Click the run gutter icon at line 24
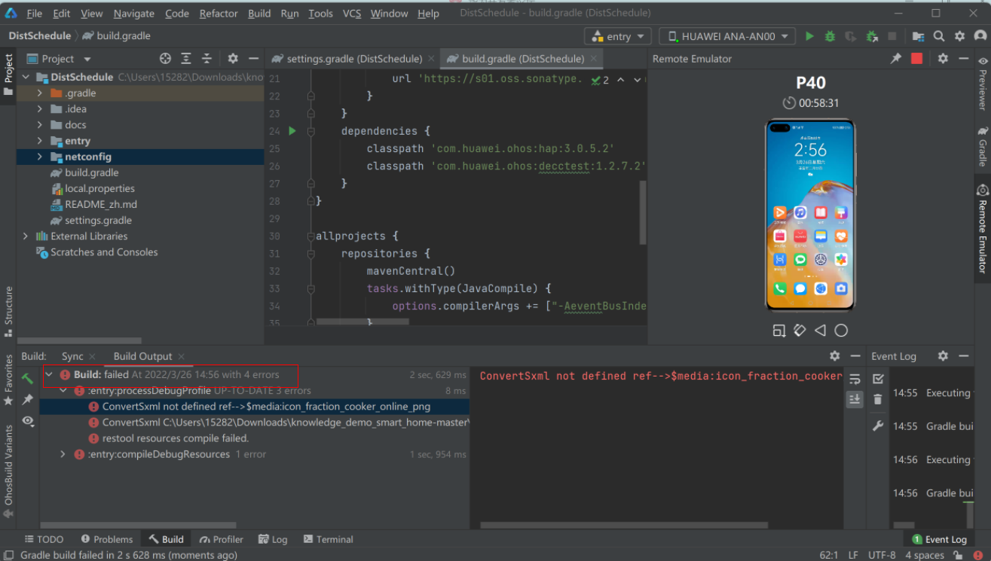 pos(292,131)
